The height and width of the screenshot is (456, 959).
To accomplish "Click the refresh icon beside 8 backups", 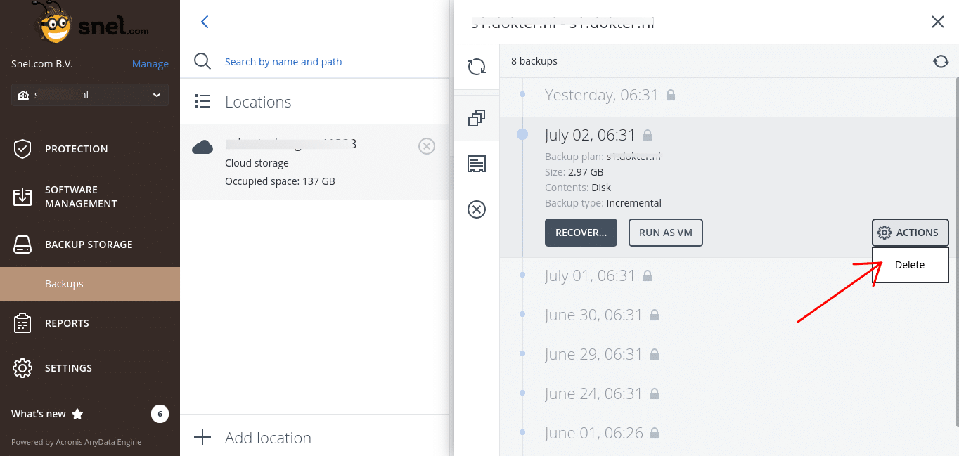I will [941, 62].
